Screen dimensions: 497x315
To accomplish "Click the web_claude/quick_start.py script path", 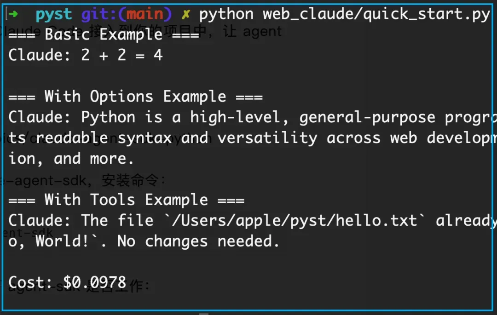I will click(x=376, y=15).
